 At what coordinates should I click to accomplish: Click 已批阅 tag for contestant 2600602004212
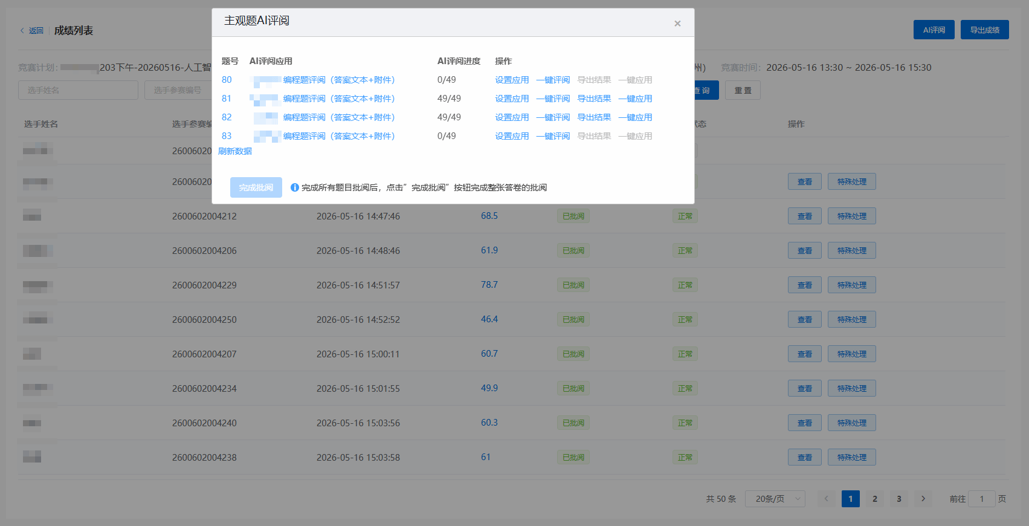pyautogui.click(x=573, y=216)
